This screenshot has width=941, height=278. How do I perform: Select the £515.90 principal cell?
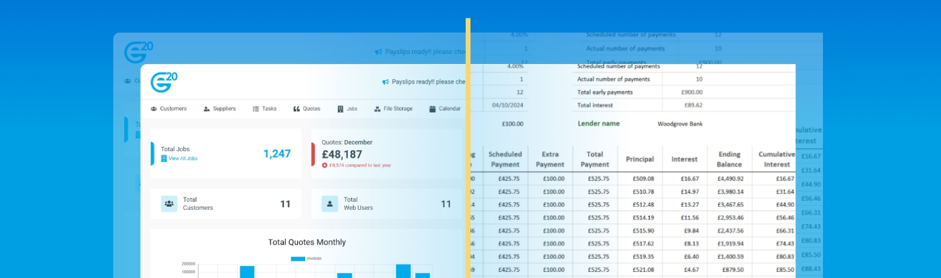pyautogui.click(x=643, y=231)
